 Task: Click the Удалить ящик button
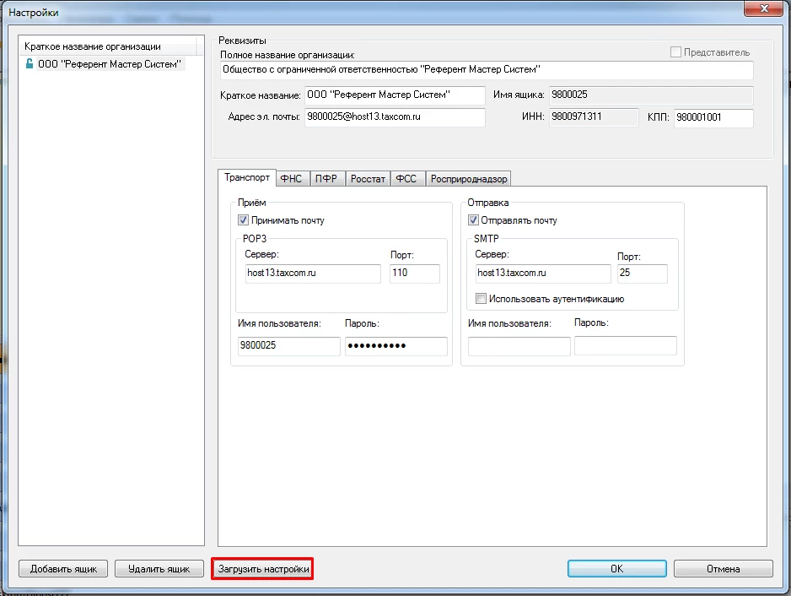159,569
